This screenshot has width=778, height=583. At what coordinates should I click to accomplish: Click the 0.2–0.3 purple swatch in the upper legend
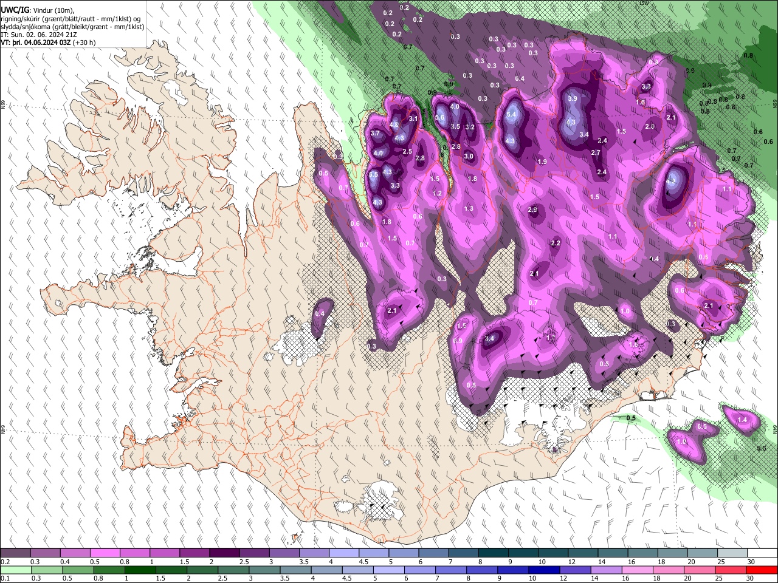15,553
